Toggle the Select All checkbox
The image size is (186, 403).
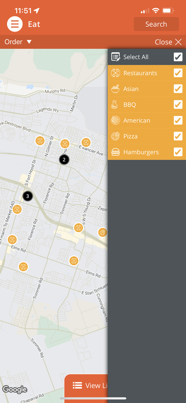tap(178, 57)
